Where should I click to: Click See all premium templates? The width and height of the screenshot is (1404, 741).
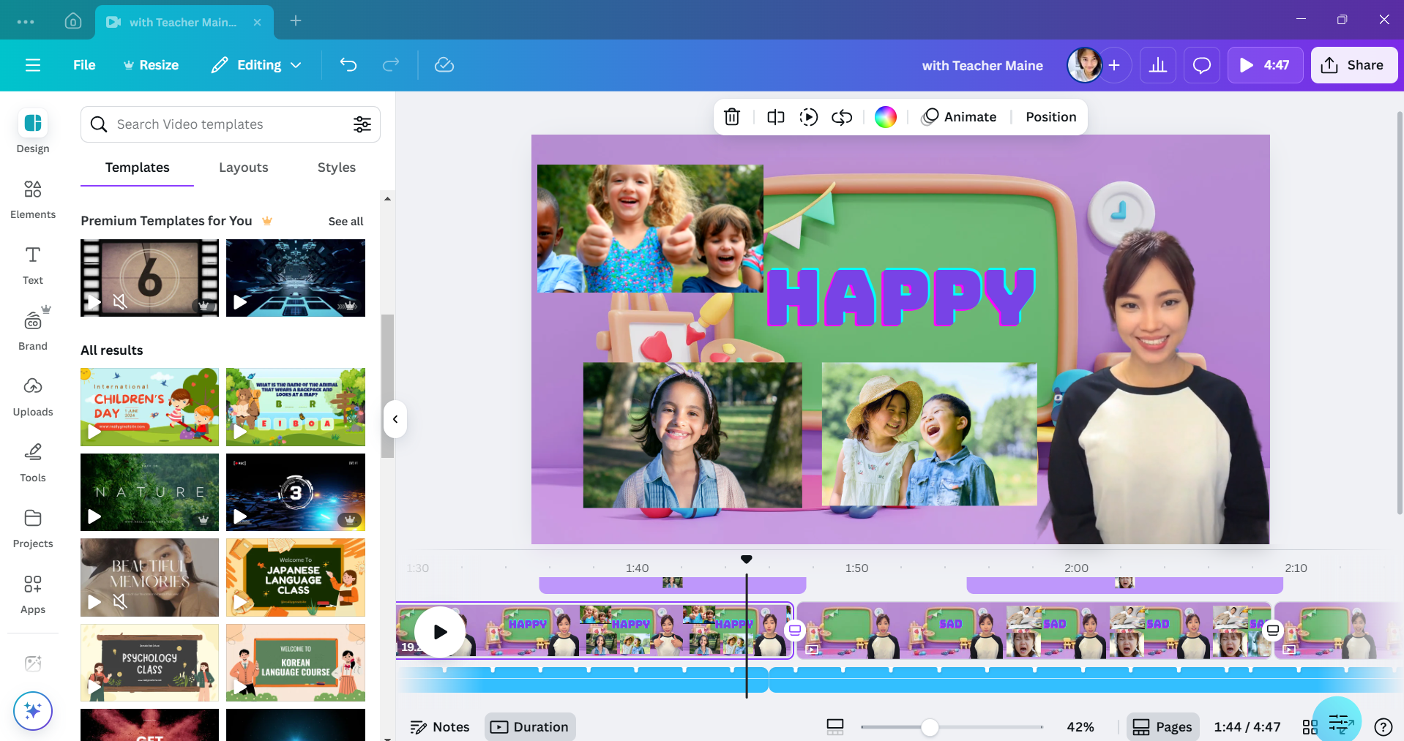(x=346, y=222)
